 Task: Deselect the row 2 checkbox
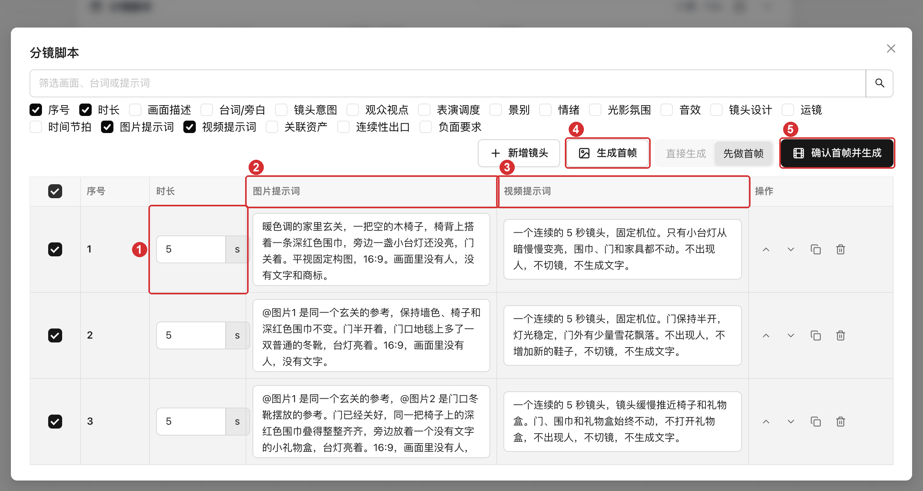(55, 335)
